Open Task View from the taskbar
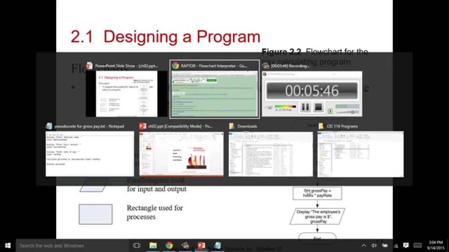Viewport: 449px width, 252px height. click(137, 245)
